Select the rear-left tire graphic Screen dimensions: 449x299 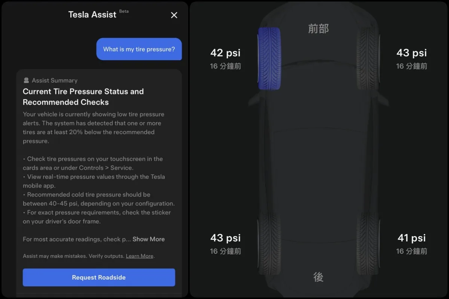point(269,244)
